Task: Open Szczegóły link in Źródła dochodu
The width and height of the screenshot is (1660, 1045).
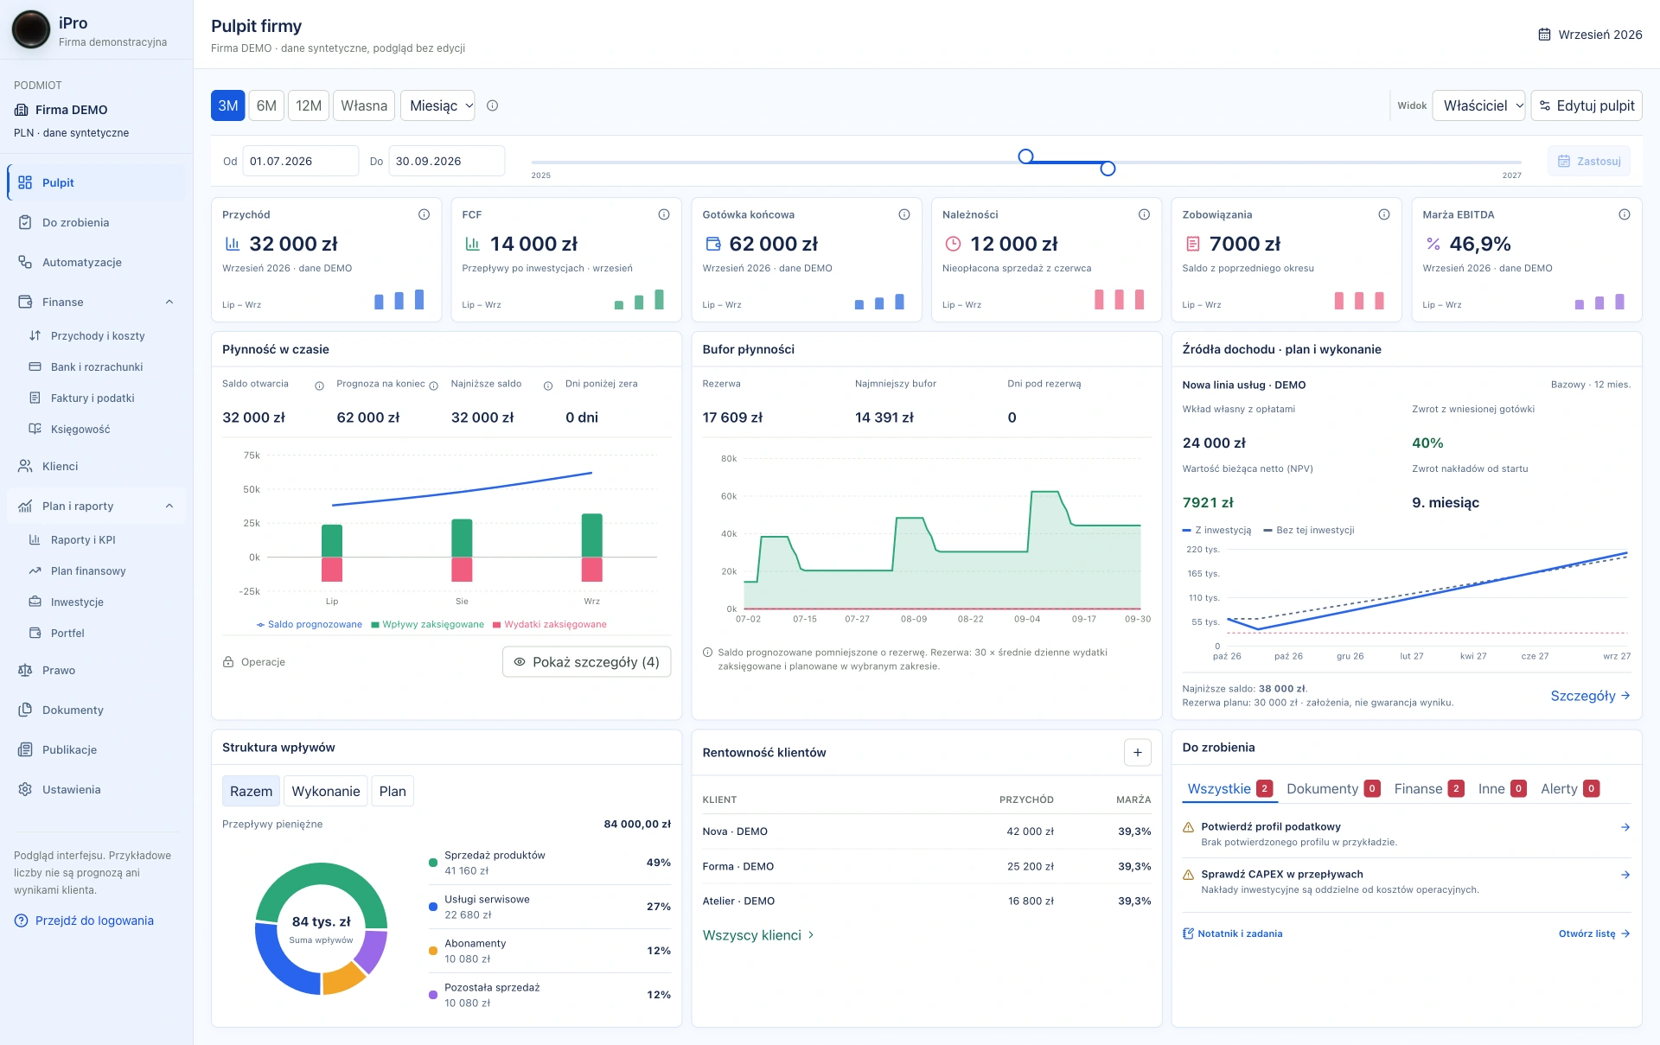Action: [1590, 696]
